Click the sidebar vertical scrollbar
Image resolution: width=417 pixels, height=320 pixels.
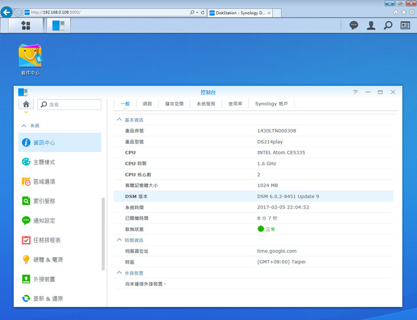103,233
